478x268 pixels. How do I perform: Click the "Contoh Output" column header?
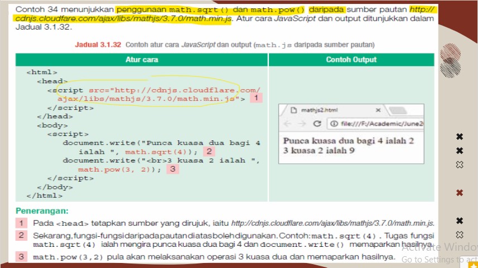click(351, 60)
